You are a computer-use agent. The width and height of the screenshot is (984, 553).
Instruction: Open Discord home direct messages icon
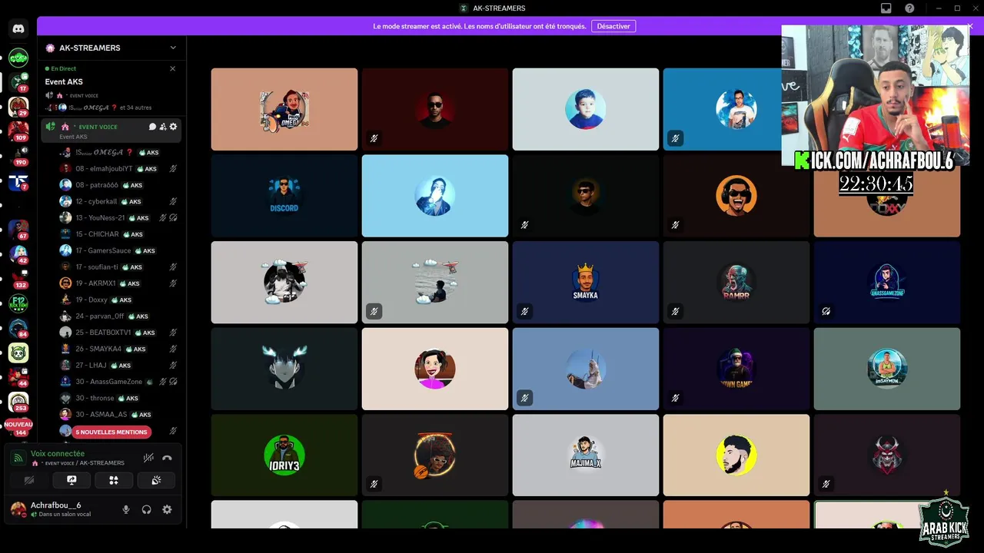(18, 29)
